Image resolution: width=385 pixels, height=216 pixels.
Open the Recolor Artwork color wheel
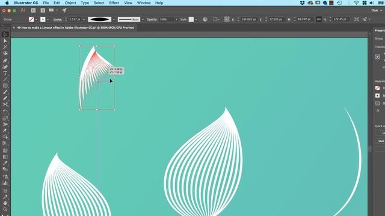click(205, 19)
